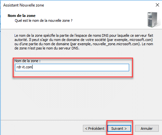Click the separator line above the footer buttons
The width and height of the screenshot is (162, 135).
click(81, 120)
